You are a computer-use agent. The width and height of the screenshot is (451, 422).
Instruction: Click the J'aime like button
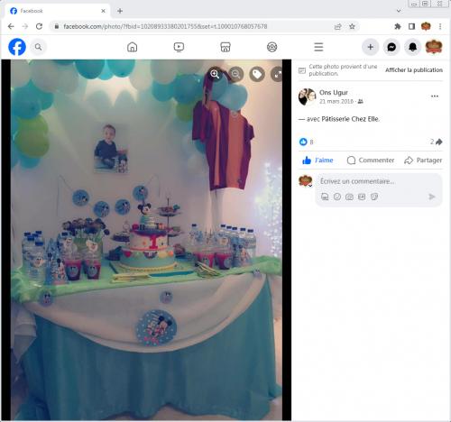tap(318, 161)
